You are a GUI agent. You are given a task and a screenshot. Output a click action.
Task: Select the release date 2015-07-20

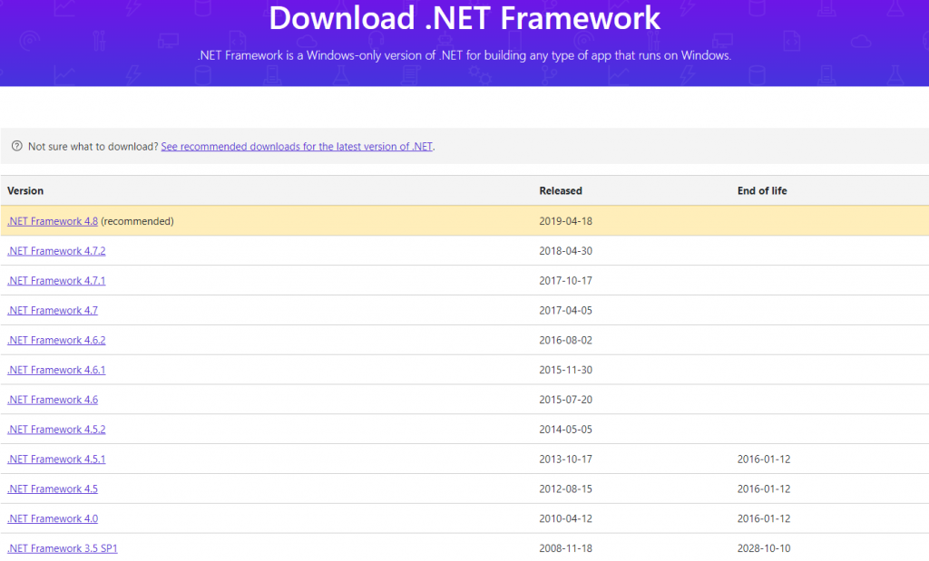(565, 400)
